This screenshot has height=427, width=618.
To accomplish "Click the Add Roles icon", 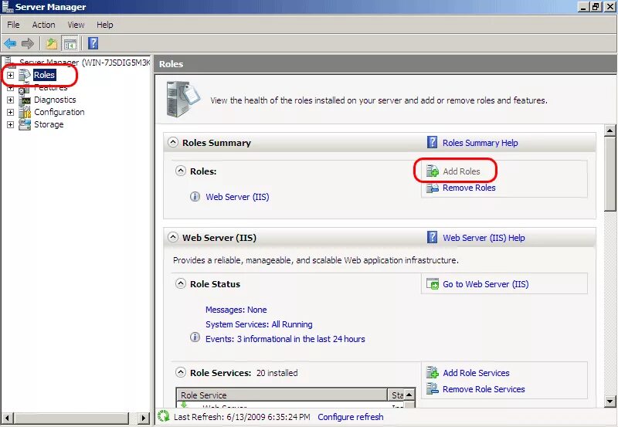I will tap(433, 171).
